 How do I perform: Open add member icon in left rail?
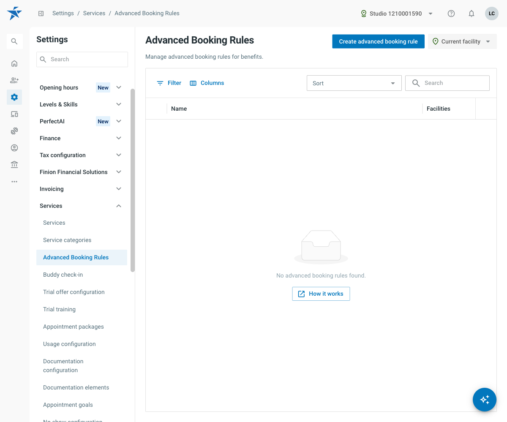[14, 80]
